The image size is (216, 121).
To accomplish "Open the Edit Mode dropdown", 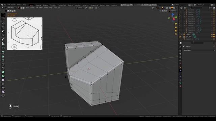I will (x=11, y=8).
